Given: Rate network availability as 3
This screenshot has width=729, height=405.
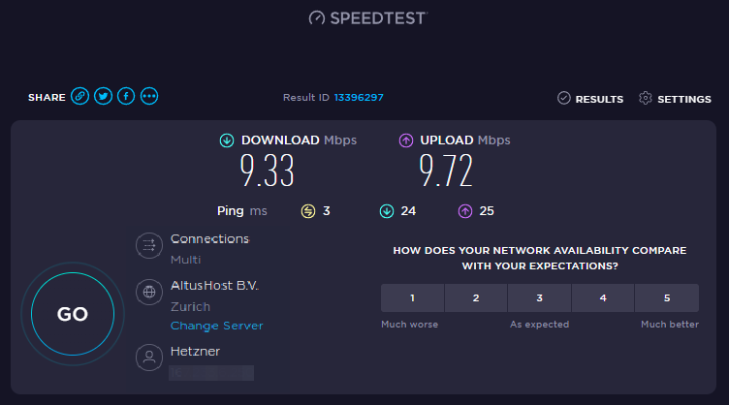Looking at the screenshot, I should (x=539, y=297).
